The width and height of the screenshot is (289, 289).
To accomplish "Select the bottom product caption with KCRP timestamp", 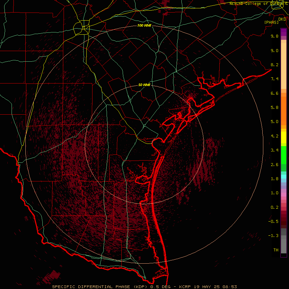I will (x=144, y=287).
